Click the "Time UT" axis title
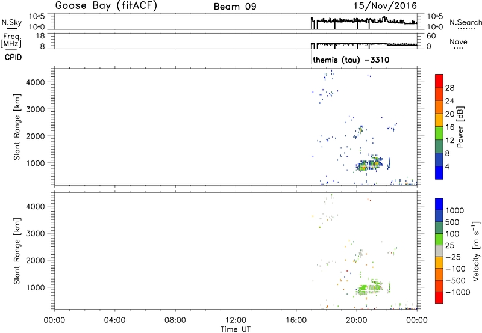The height and width of the screenshot is (333, 482). [236, 329]
